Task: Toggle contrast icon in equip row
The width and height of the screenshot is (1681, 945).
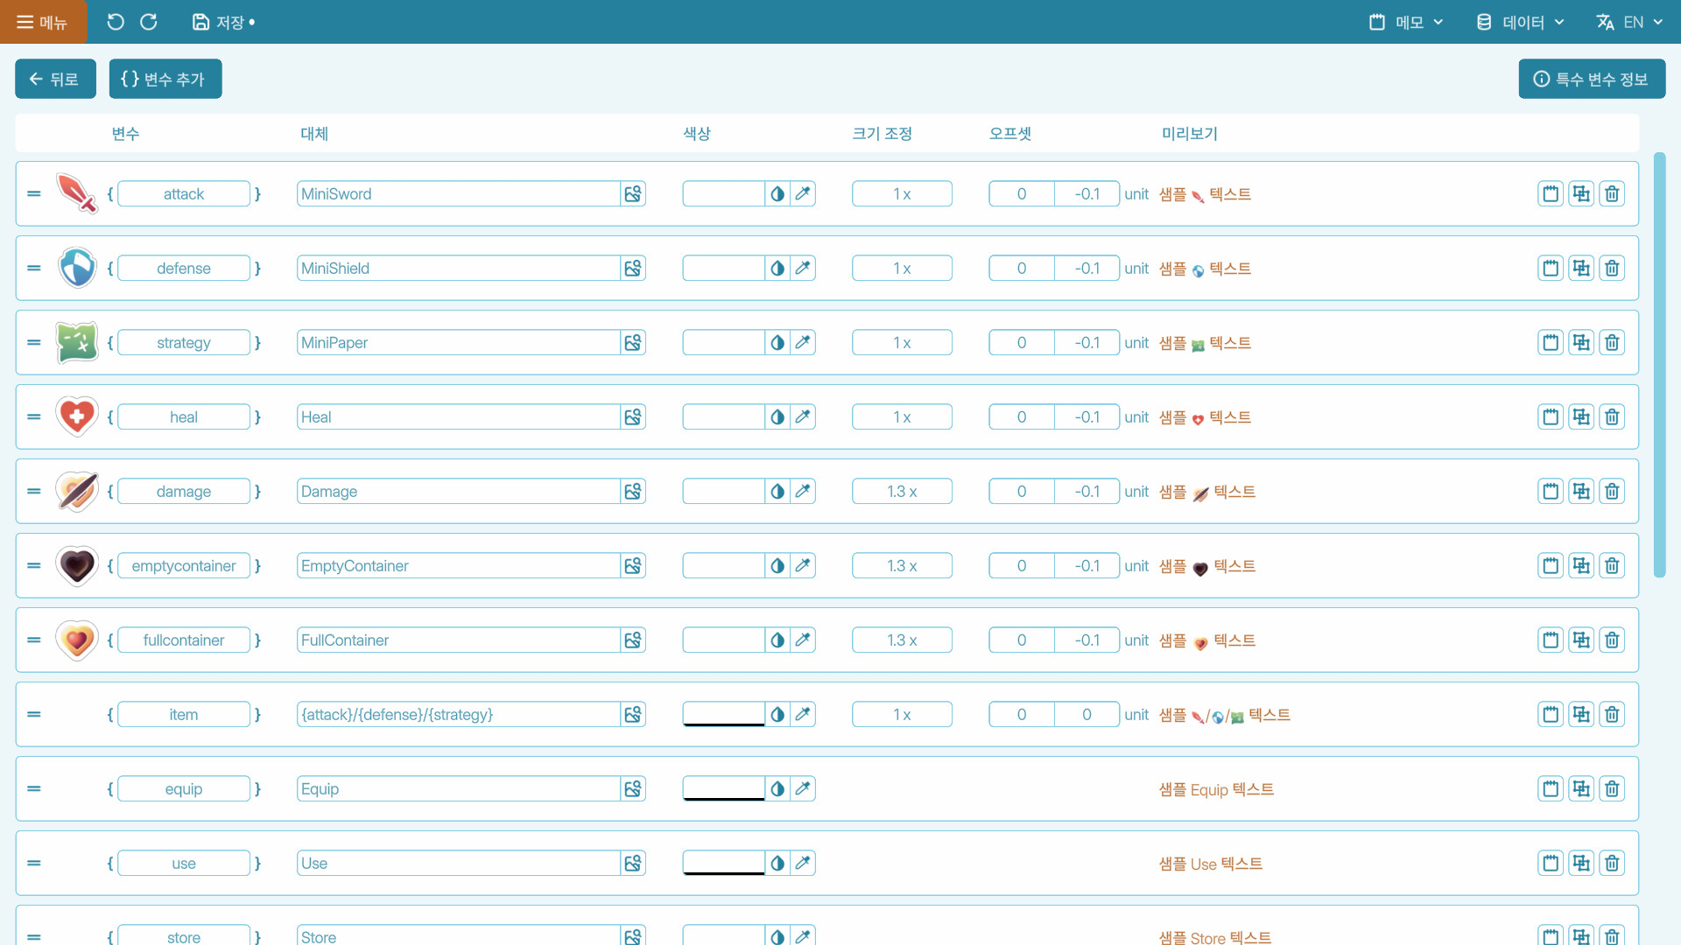Action: point(777,789)
